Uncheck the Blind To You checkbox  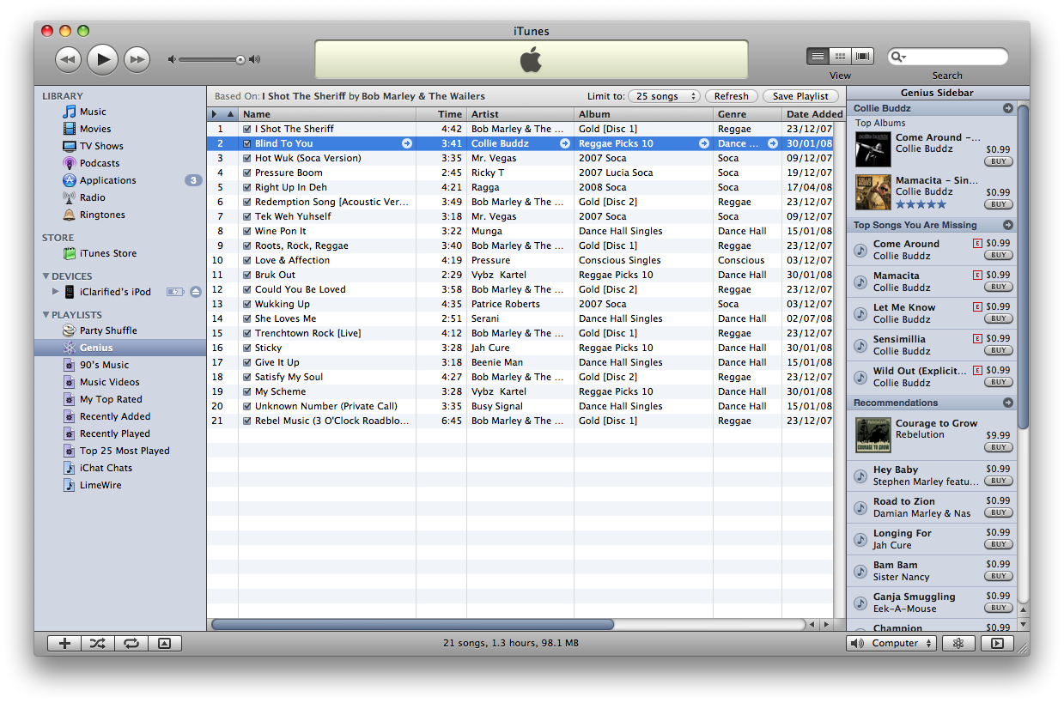click(247, 144)
